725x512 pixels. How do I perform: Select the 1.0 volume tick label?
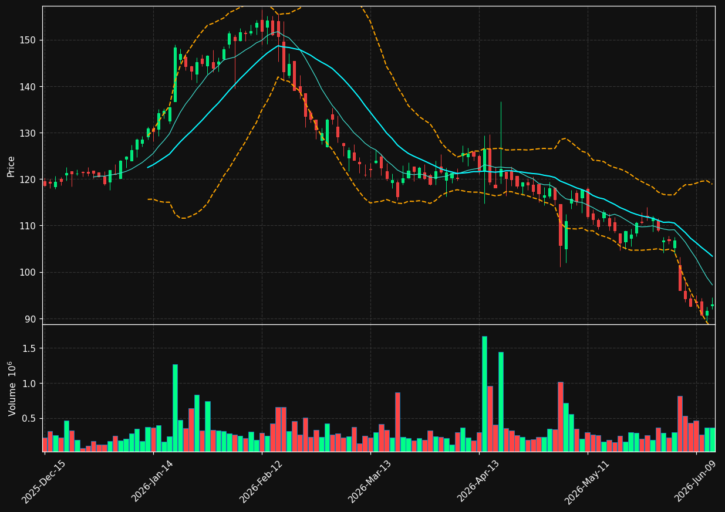(x=31, y=384)
